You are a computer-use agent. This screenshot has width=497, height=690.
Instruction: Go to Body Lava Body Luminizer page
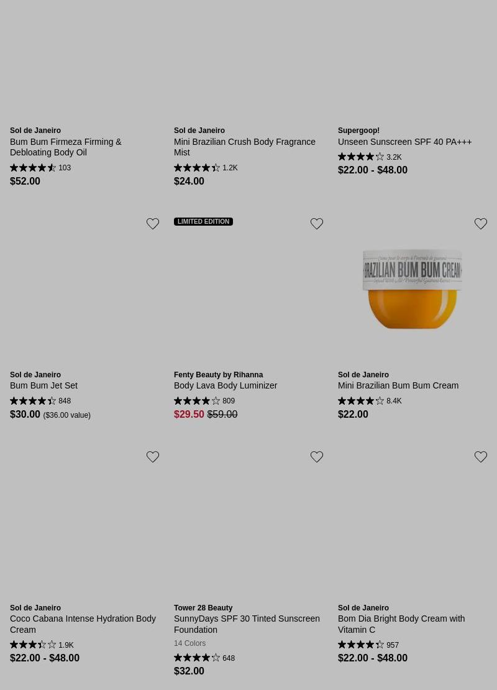pos(226,385)
